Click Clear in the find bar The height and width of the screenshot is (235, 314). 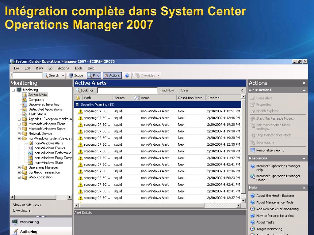[184, 90]
